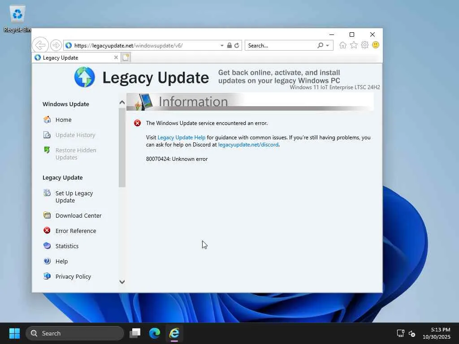The width and height of the screenshot is (459, 344).
Task: Click the browser Search... box
Action: [281, 45]
